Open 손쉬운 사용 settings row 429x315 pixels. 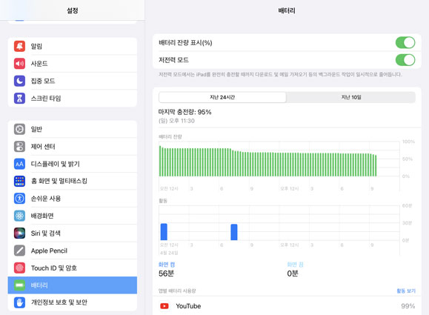pos(73,199)
